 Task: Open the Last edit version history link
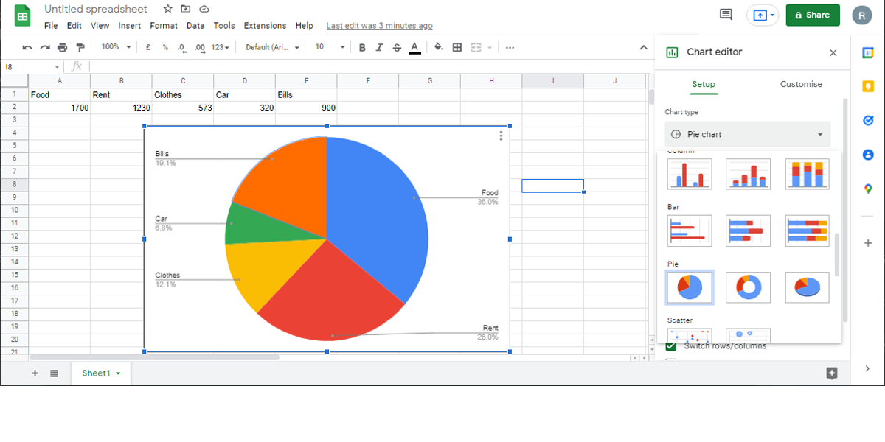point(379,26)
